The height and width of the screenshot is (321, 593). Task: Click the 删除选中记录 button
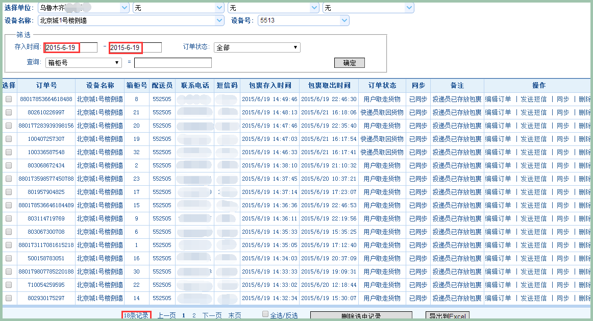tap(361, 316)
